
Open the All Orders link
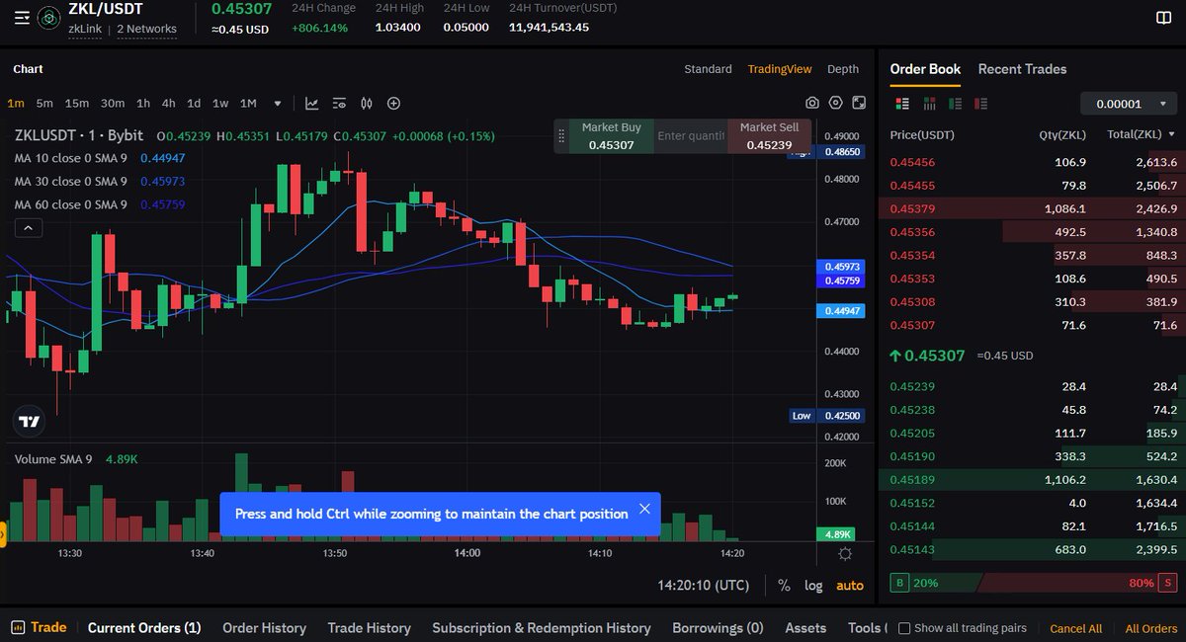[1151, 628]
